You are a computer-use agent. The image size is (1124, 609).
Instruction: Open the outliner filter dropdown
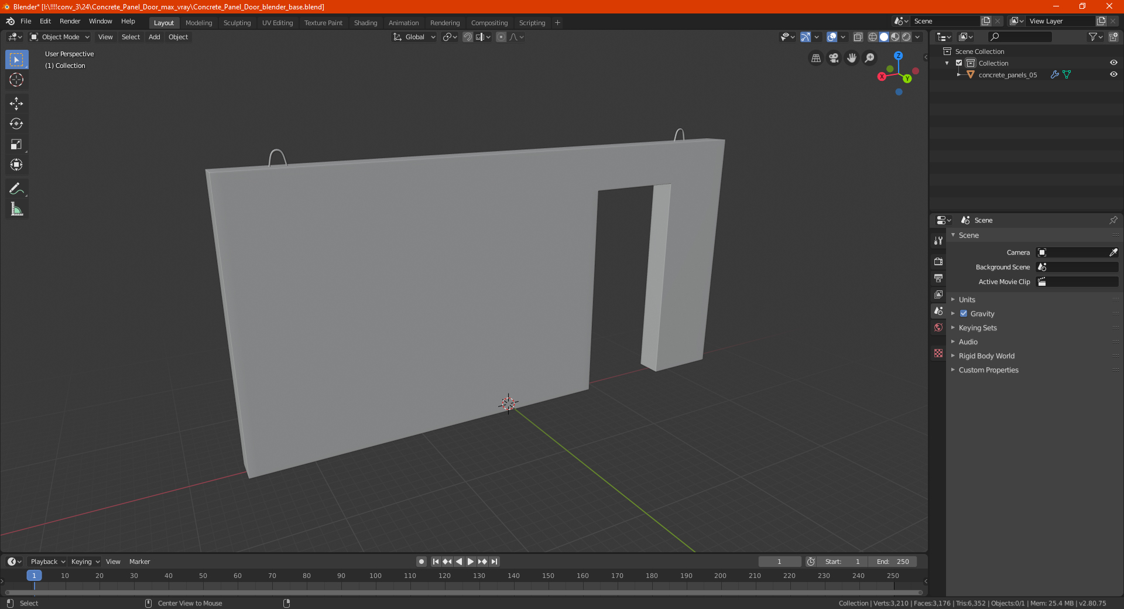1096,37
